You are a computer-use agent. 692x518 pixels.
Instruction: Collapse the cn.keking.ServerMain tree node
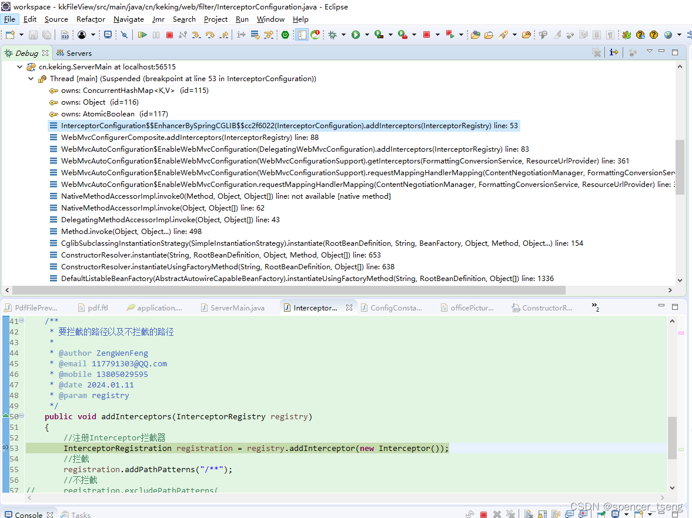coord(19,67)
